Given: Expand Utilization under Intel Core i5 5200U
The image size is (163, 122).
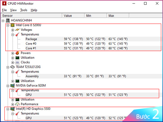Looking at the screenshot, I should click(x=13, y=58).
